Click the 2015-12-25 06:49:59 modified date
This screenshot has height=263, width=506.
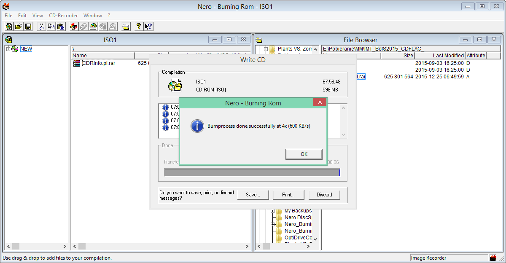[439, 77]
